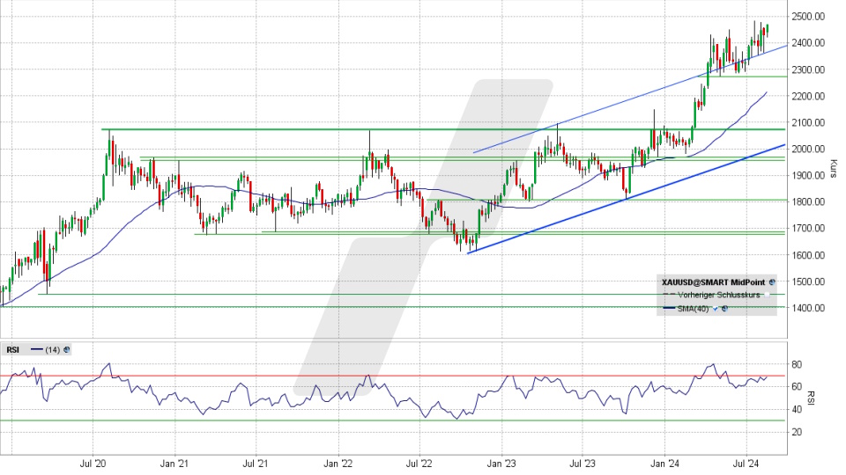846x475 pixels.
Task: Click the RSI legend line swatch
Action: coord(37,350)
